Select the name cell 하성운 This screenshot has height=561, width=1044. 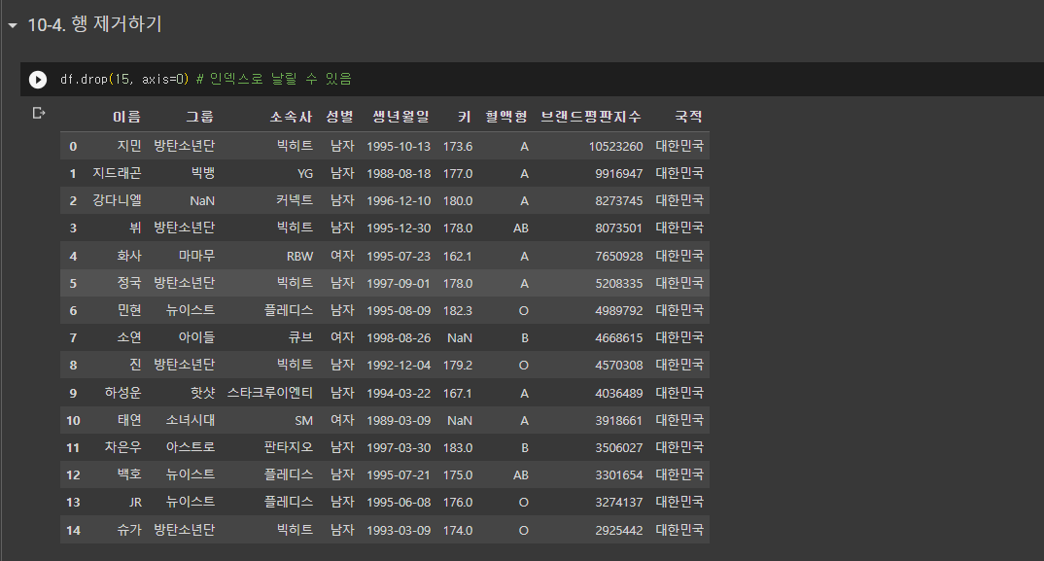pyautogui.click(x=122, y=393)
